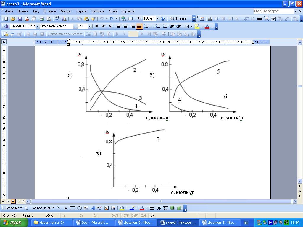Expand the line spacing dropdown arrow
Screen dimensions: 303x227
pos(151,26)
